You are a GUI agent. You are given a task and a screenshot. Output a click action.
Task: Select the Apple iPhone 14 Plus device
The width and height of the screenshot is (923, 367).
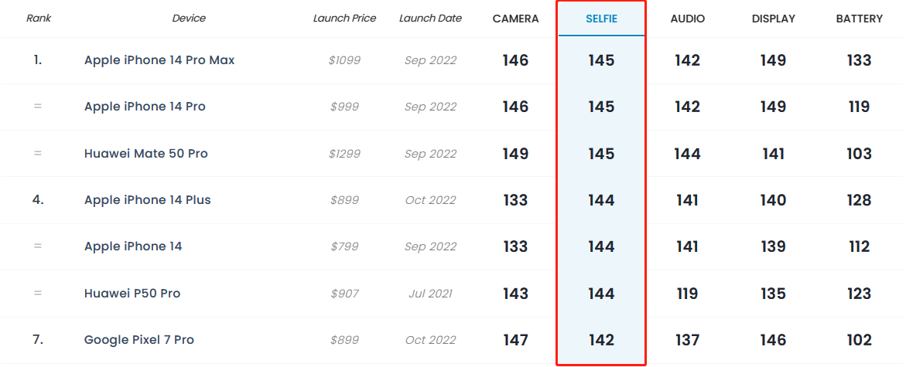click(x=147, y=200)
